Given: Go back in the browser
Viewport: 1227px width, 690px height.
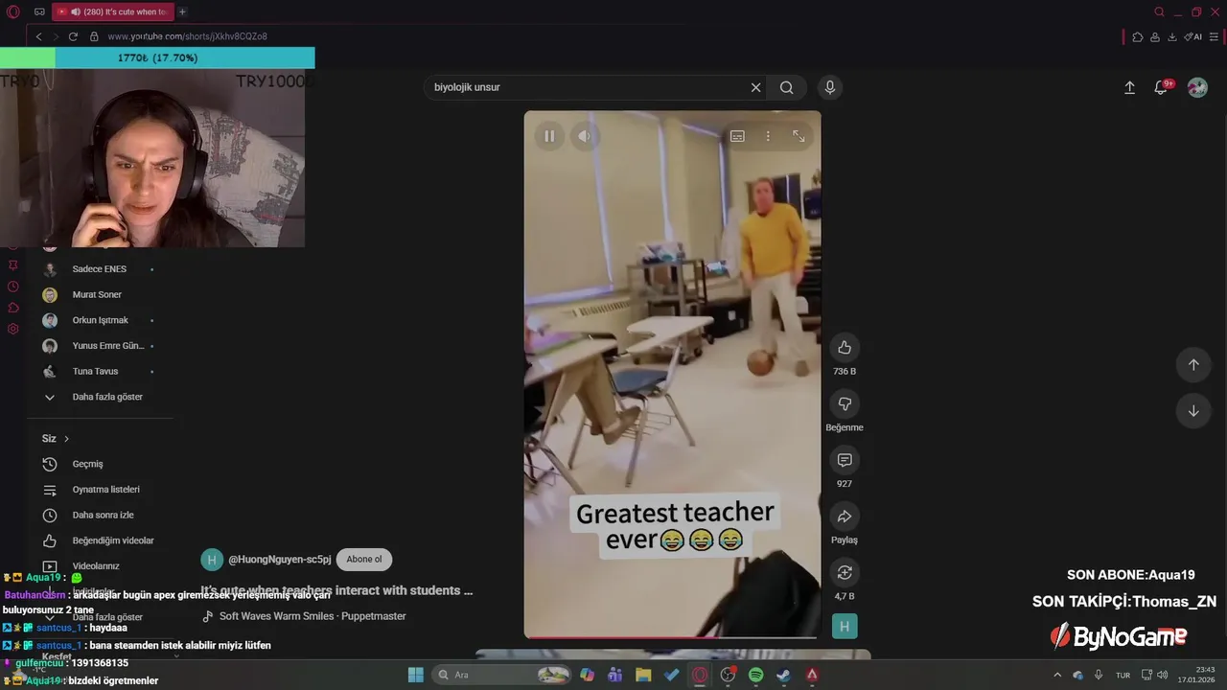Looking at the screenshot, I should coord(38,36).
